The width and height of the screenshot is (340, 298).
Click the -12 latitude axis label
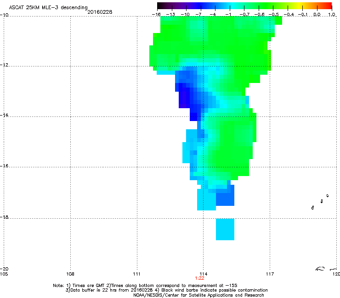click(x=5, y=65)
